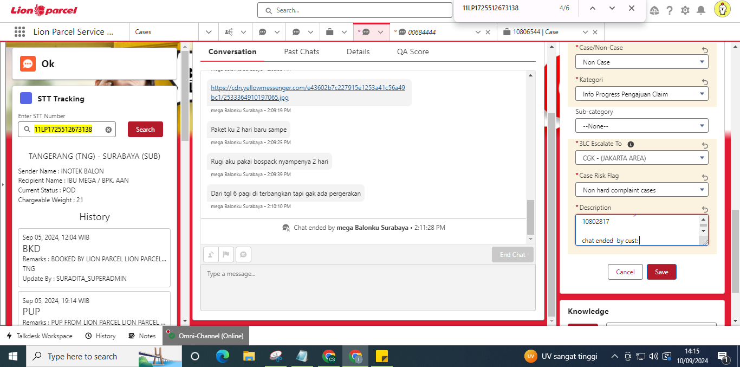740x367 pixels.
Task: Close the 00684444 workspace tab
Action: pos(488,32)
